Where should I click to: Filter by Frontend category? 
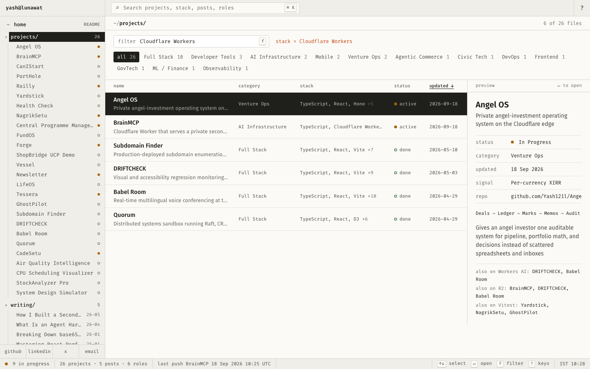550,57
